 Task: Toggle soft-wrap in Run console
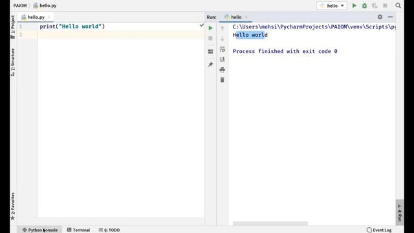coord(223,49)
